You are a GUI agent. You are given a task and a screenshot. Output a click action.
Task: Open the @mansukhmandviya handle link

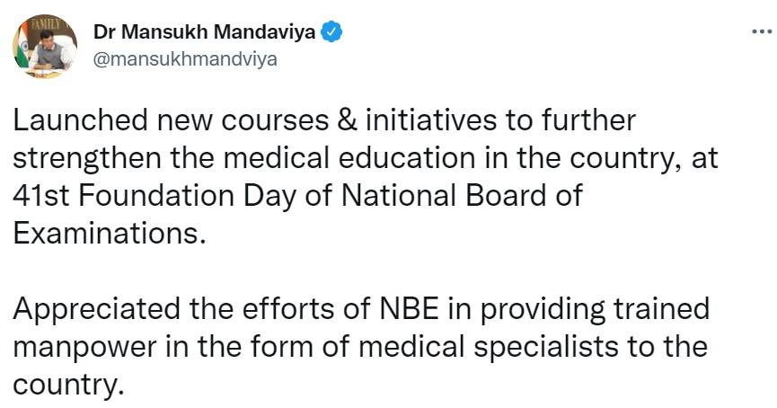186,58
